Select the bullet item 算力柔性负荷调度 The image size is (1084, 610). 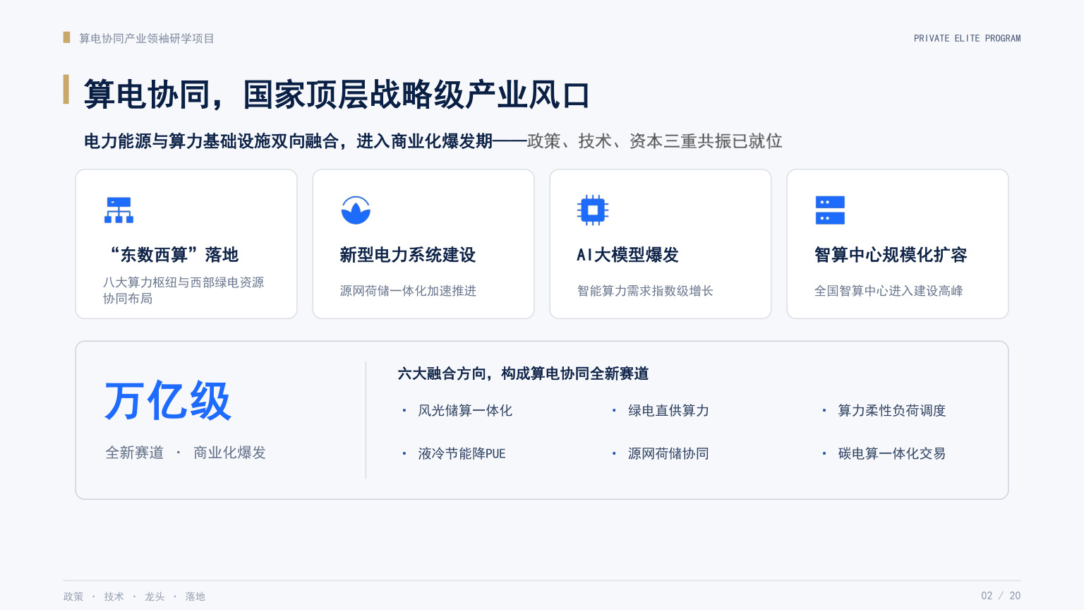pyautogui.click(x=891, y=410)
